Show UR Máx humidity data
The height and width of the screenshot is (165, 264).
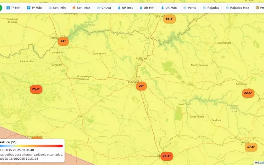click(168, 8)
